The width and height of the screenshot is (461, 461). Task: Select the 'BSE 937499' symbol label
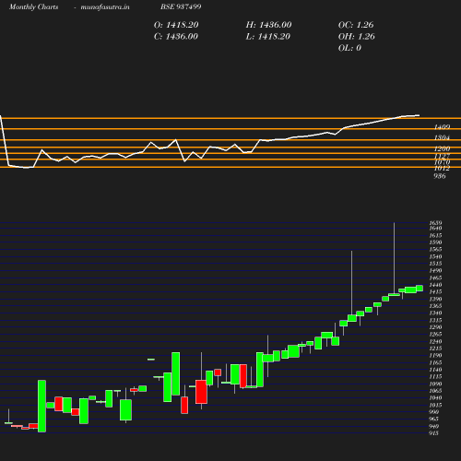click(x=181, y=6)
